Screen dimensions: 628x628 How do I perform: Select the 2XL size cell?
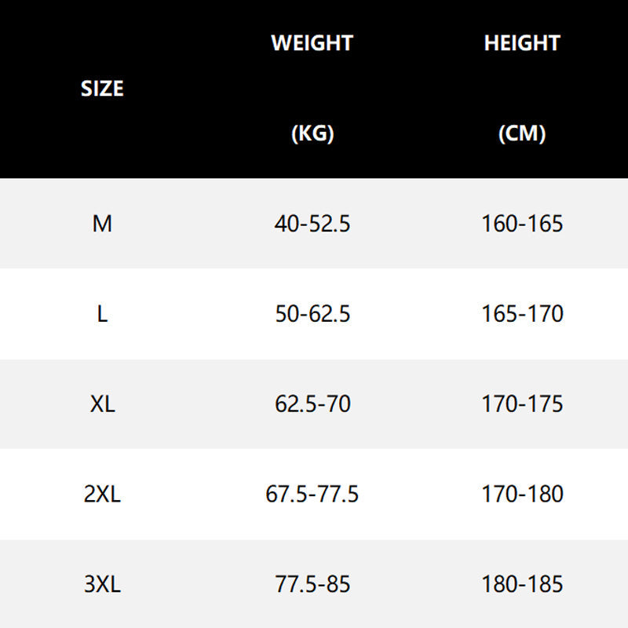[x=102, y=495]
